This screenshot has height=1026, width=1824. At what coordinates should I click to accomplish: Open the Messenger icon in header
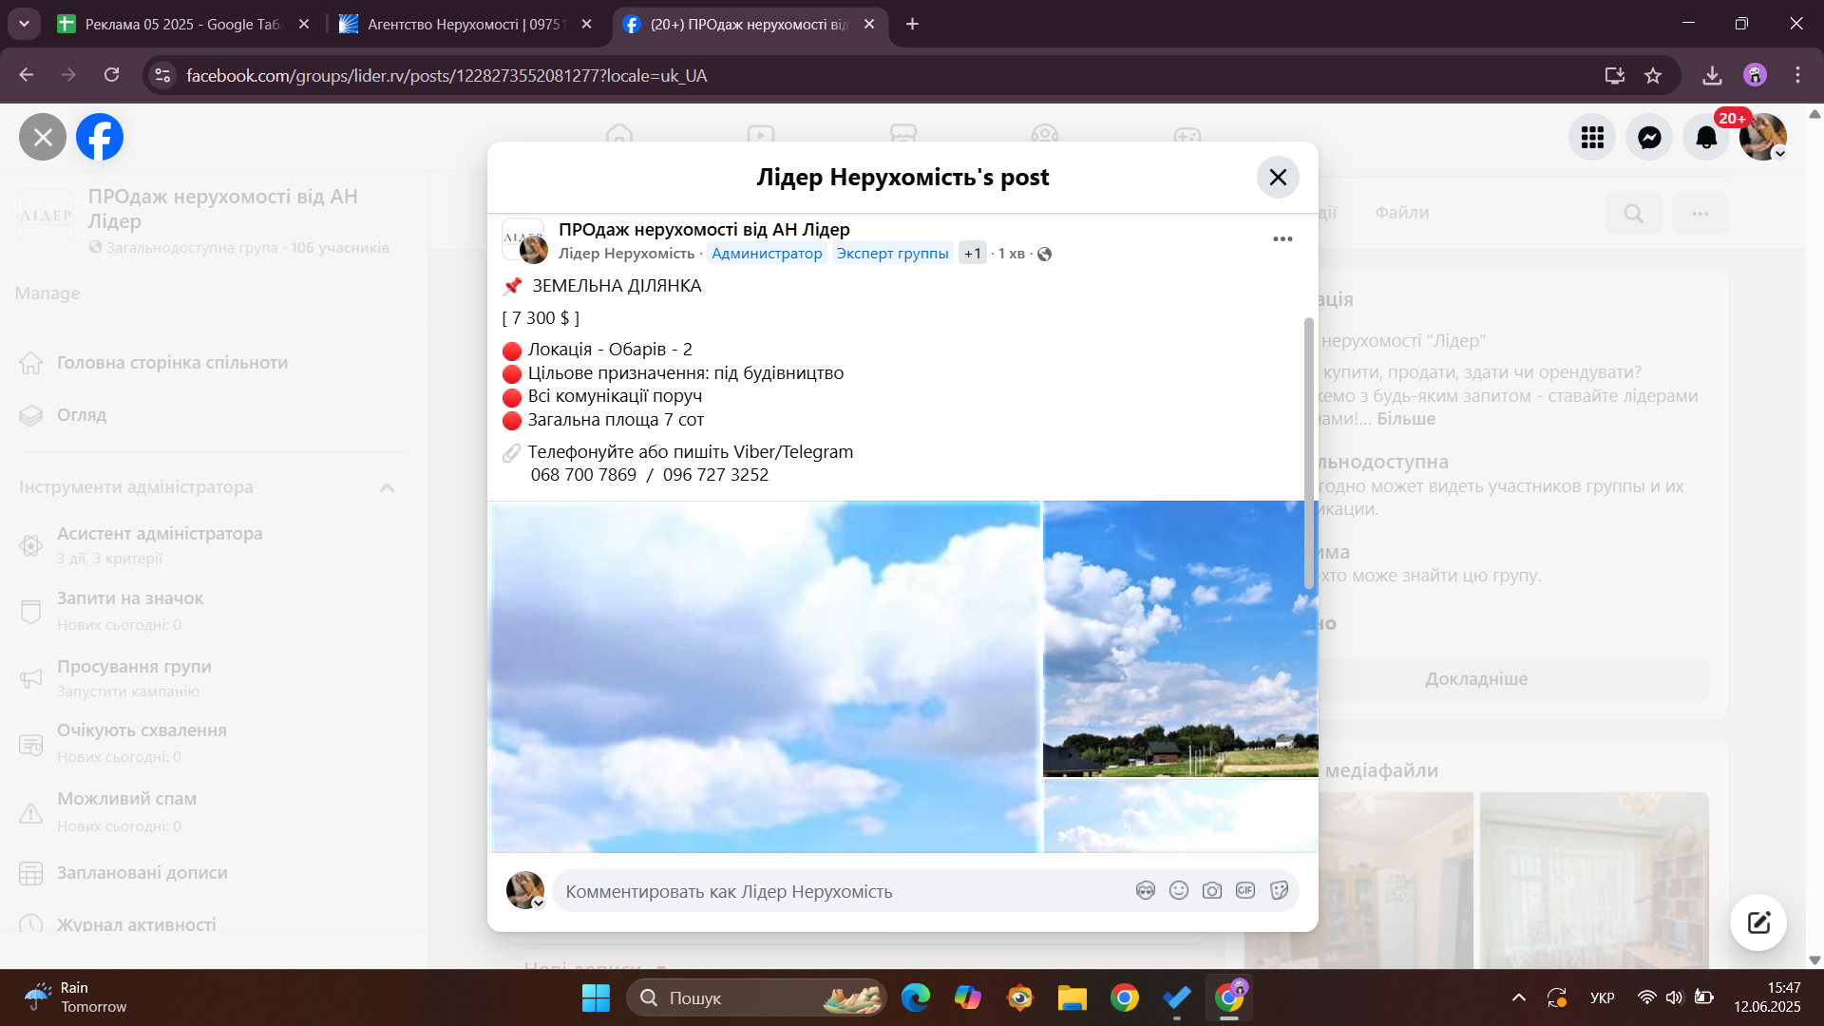[x=1649, y=138]
